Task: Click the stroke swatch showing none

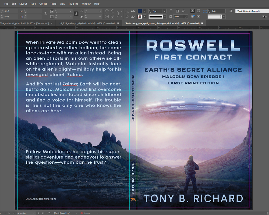Action: point(140,17)
